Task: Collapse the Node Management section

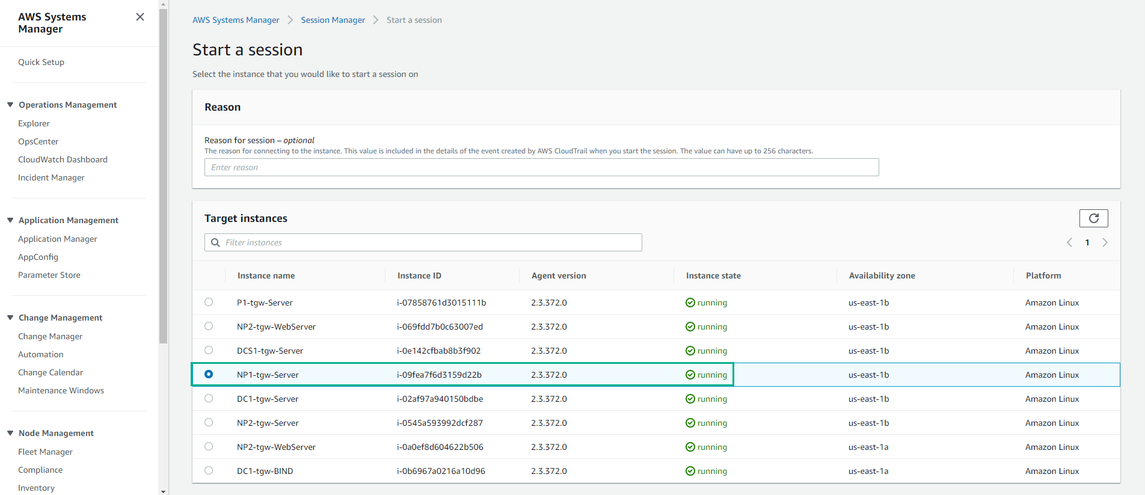Action: (10, 433)
